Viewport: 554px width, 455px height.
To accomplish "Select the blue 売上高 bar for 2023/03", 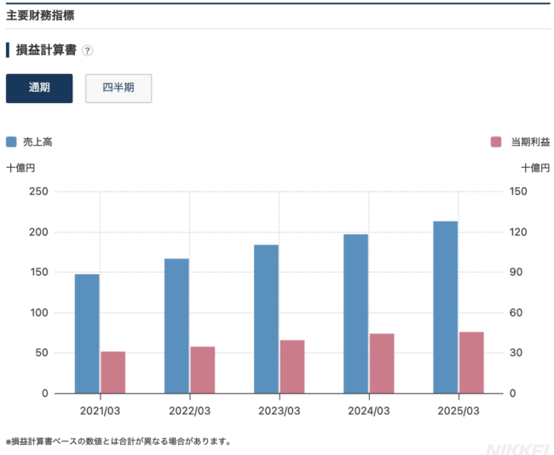I will click(267, 319).
